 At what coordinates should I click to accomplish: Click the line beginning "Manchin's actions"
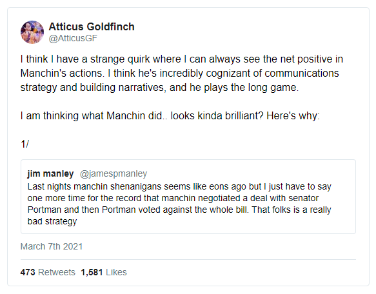click(x=179, y=73)
